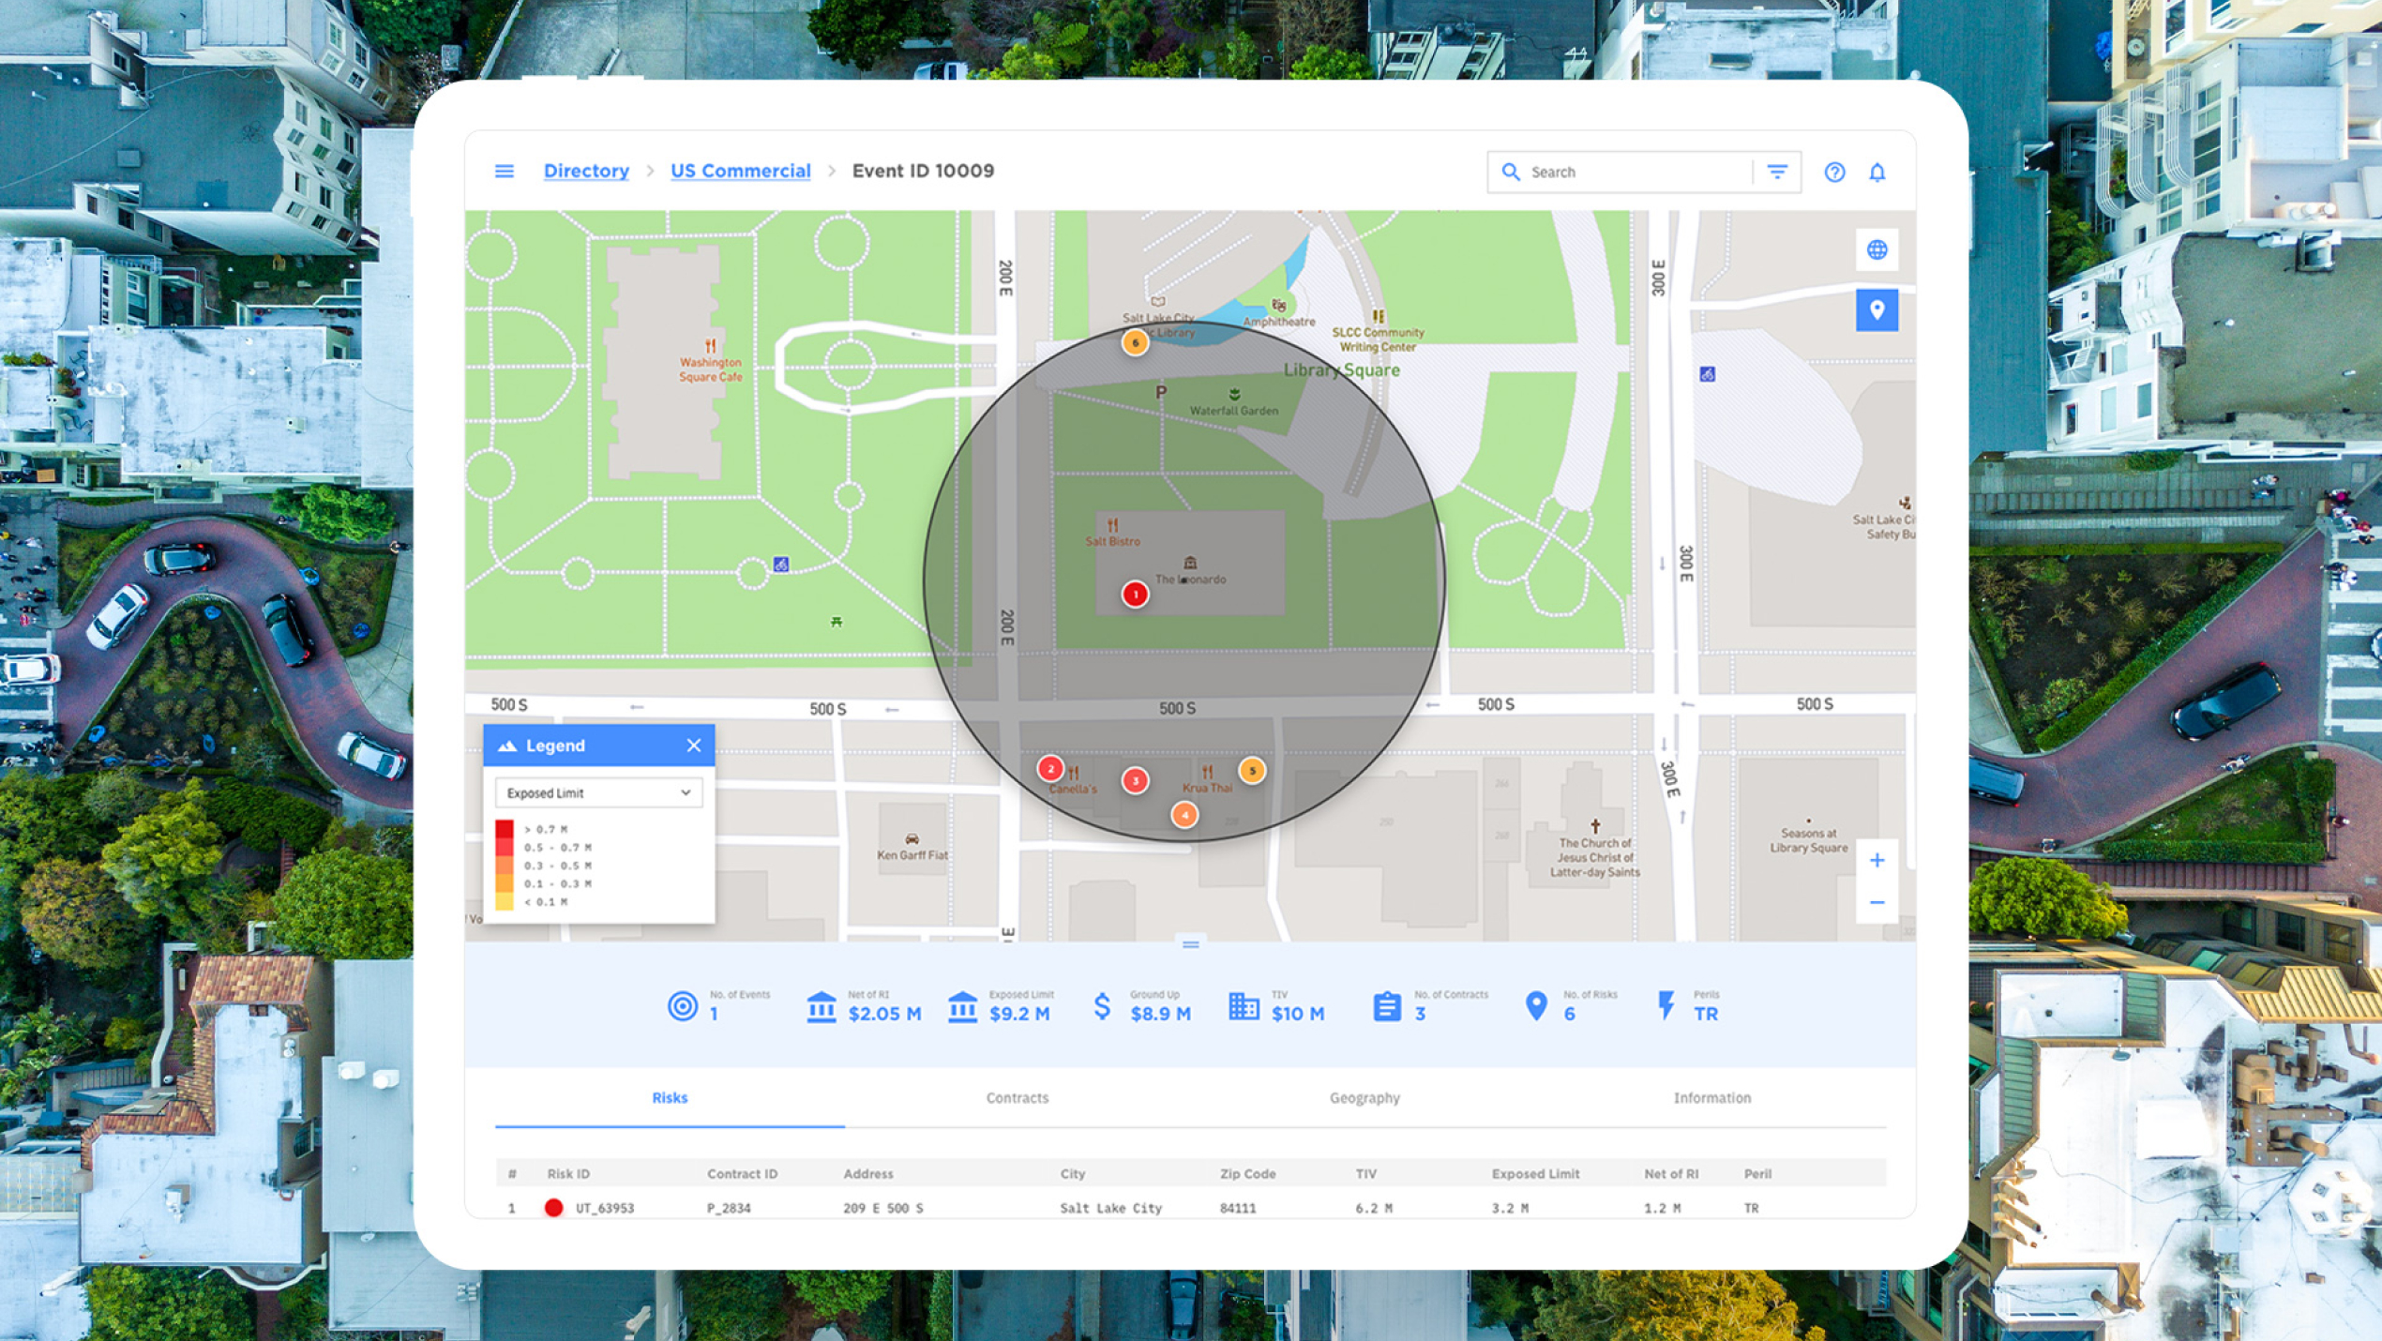The image size is (2382, 1341).
Task: Open the Geography tab
Action: coord(1364,1097)
